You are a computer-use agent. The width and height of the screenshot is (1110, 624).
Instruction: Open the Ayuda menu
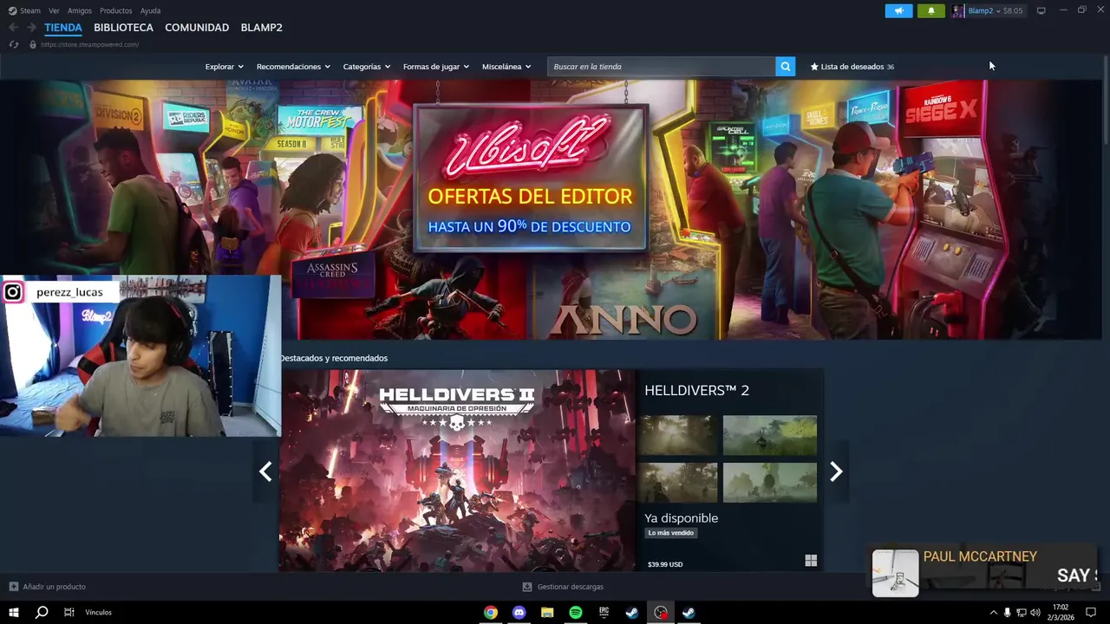pos(150,10)
